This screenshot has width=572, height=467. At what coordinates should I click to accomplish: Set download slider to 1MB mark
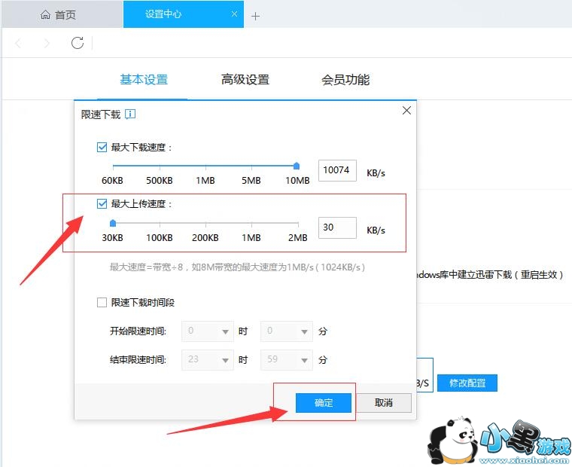point(205,166)
